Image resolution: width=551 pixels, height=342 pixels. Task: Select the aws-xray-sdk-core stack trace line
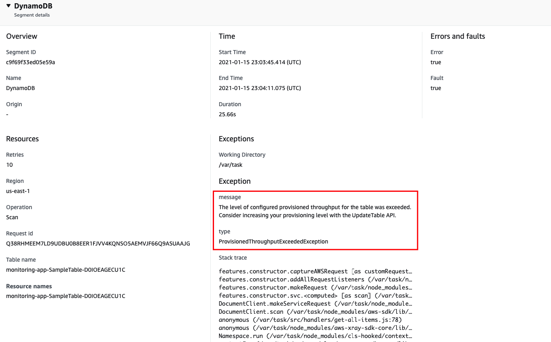click(x=316, y=328)
